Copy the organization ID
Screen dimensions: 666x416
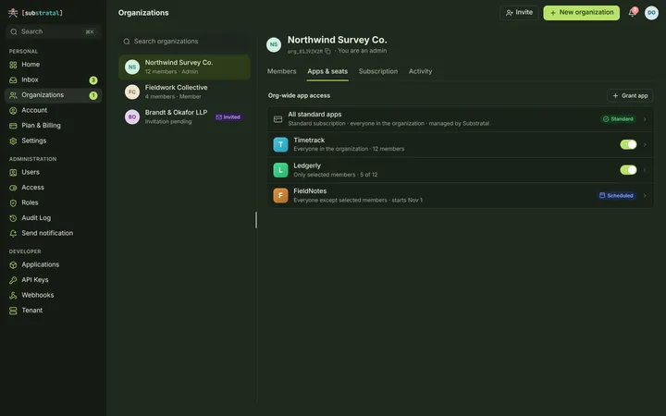point(327,52)
